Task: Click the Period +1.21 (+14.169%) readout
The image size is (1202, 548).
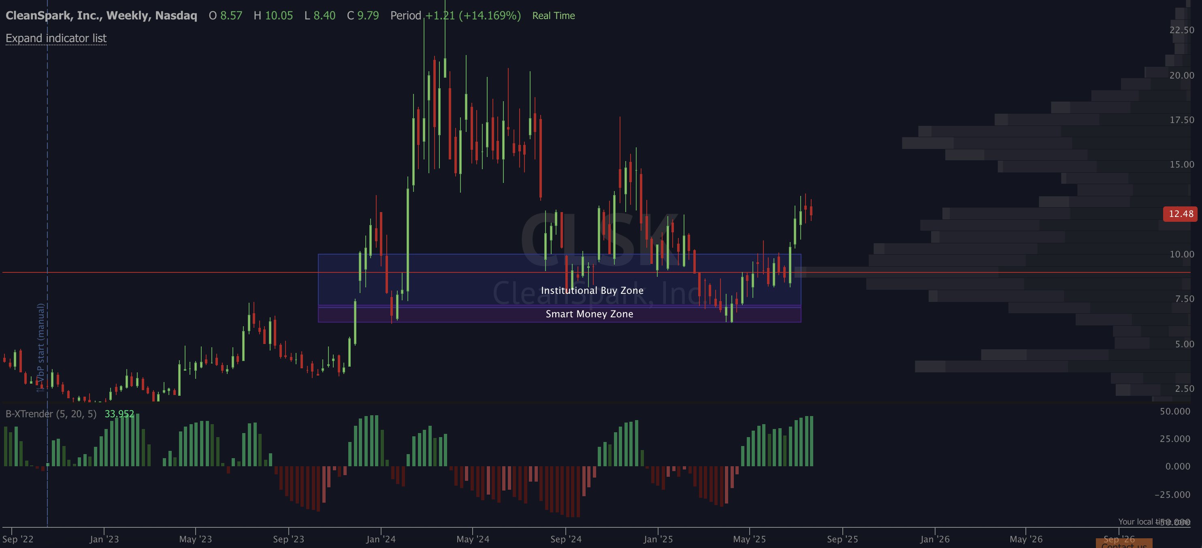Action: click(x=456, y=16)
